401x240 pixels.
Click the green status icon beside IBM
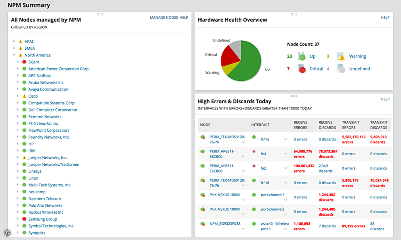tap(24, 151)
